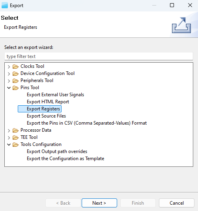Screen dimensions: 198x211
Task: Click the Tools Configuration folder icon
Action: tap(15, 145)
